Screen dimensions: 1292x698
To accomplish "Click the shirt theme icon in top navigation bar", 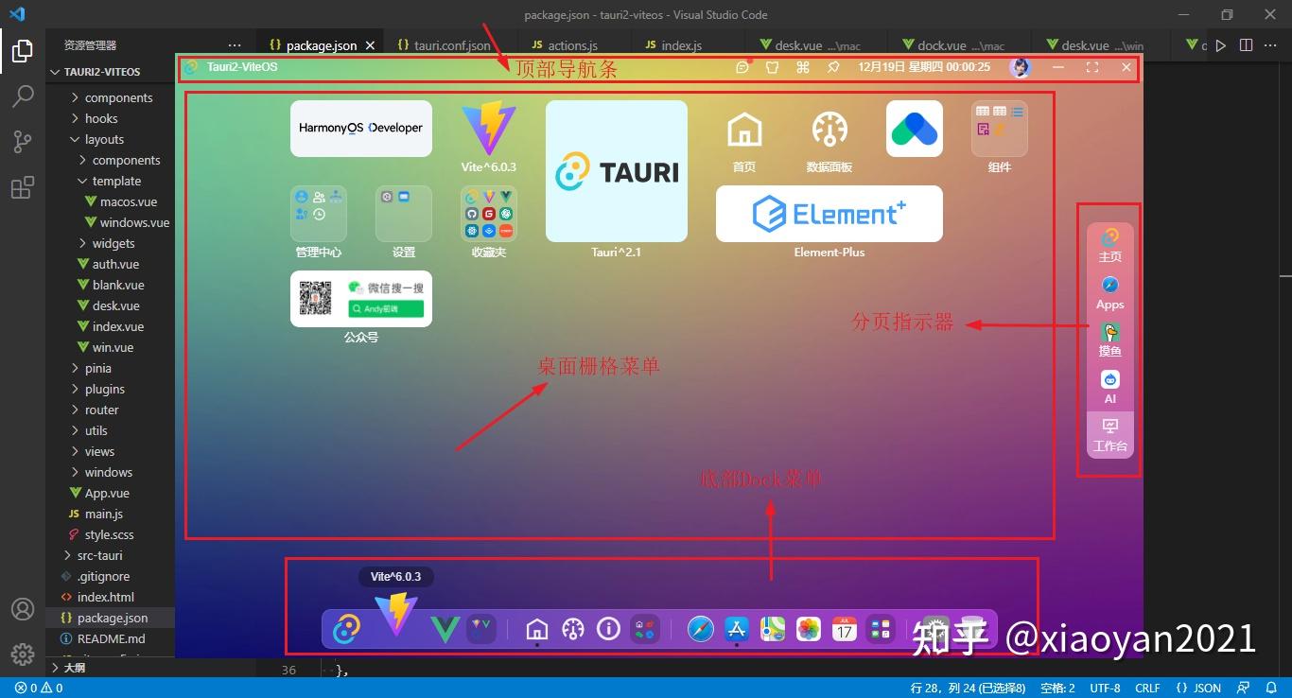I will [773, 67].
